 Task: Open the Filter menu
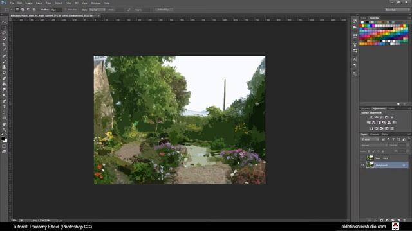68,3
